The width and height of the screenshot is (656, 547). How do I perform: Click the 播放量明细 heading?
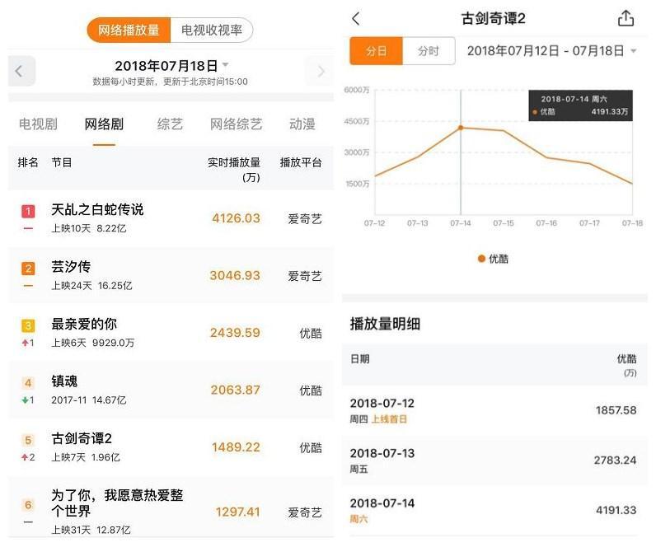click(x=385, y=324)
